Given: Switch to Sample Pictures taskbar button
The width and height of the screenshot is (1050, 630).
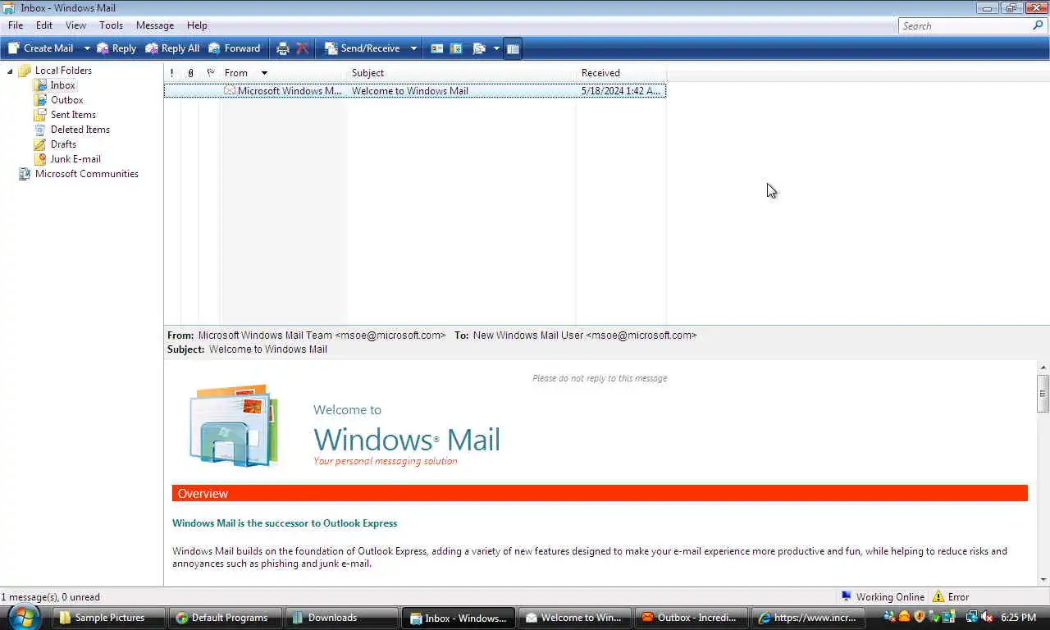Looking at the screenshot, I should pyautogui.click(x=109, y=618).
